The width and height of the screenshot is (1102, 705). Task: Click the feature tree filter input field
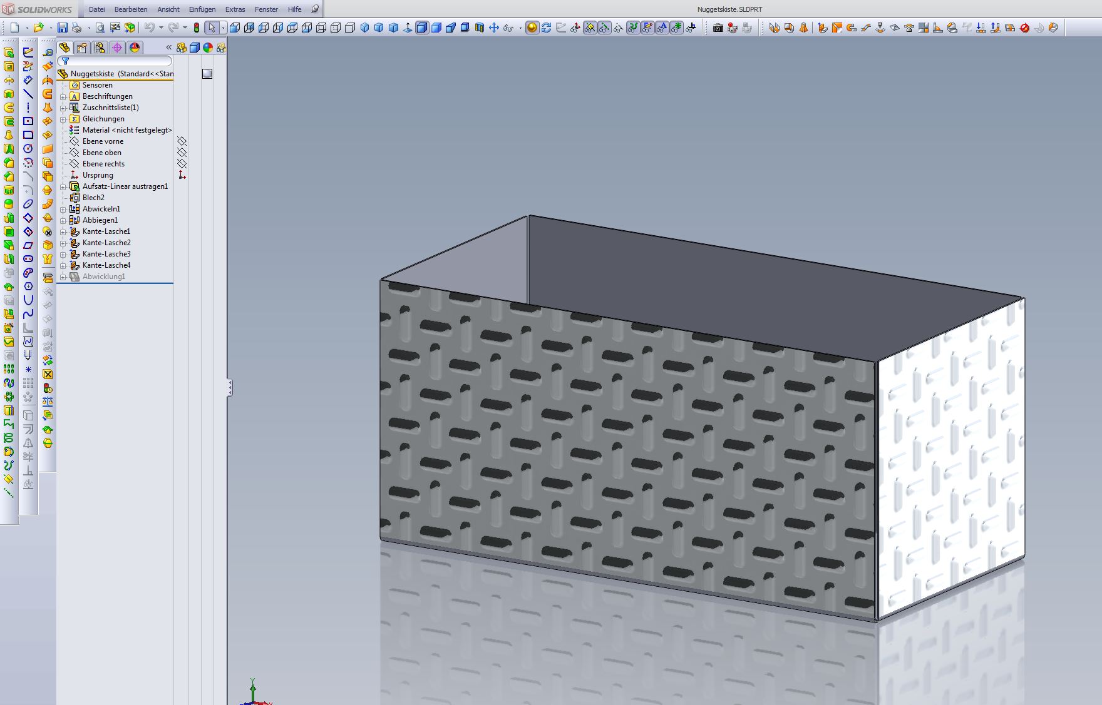(x=119, y=61)
